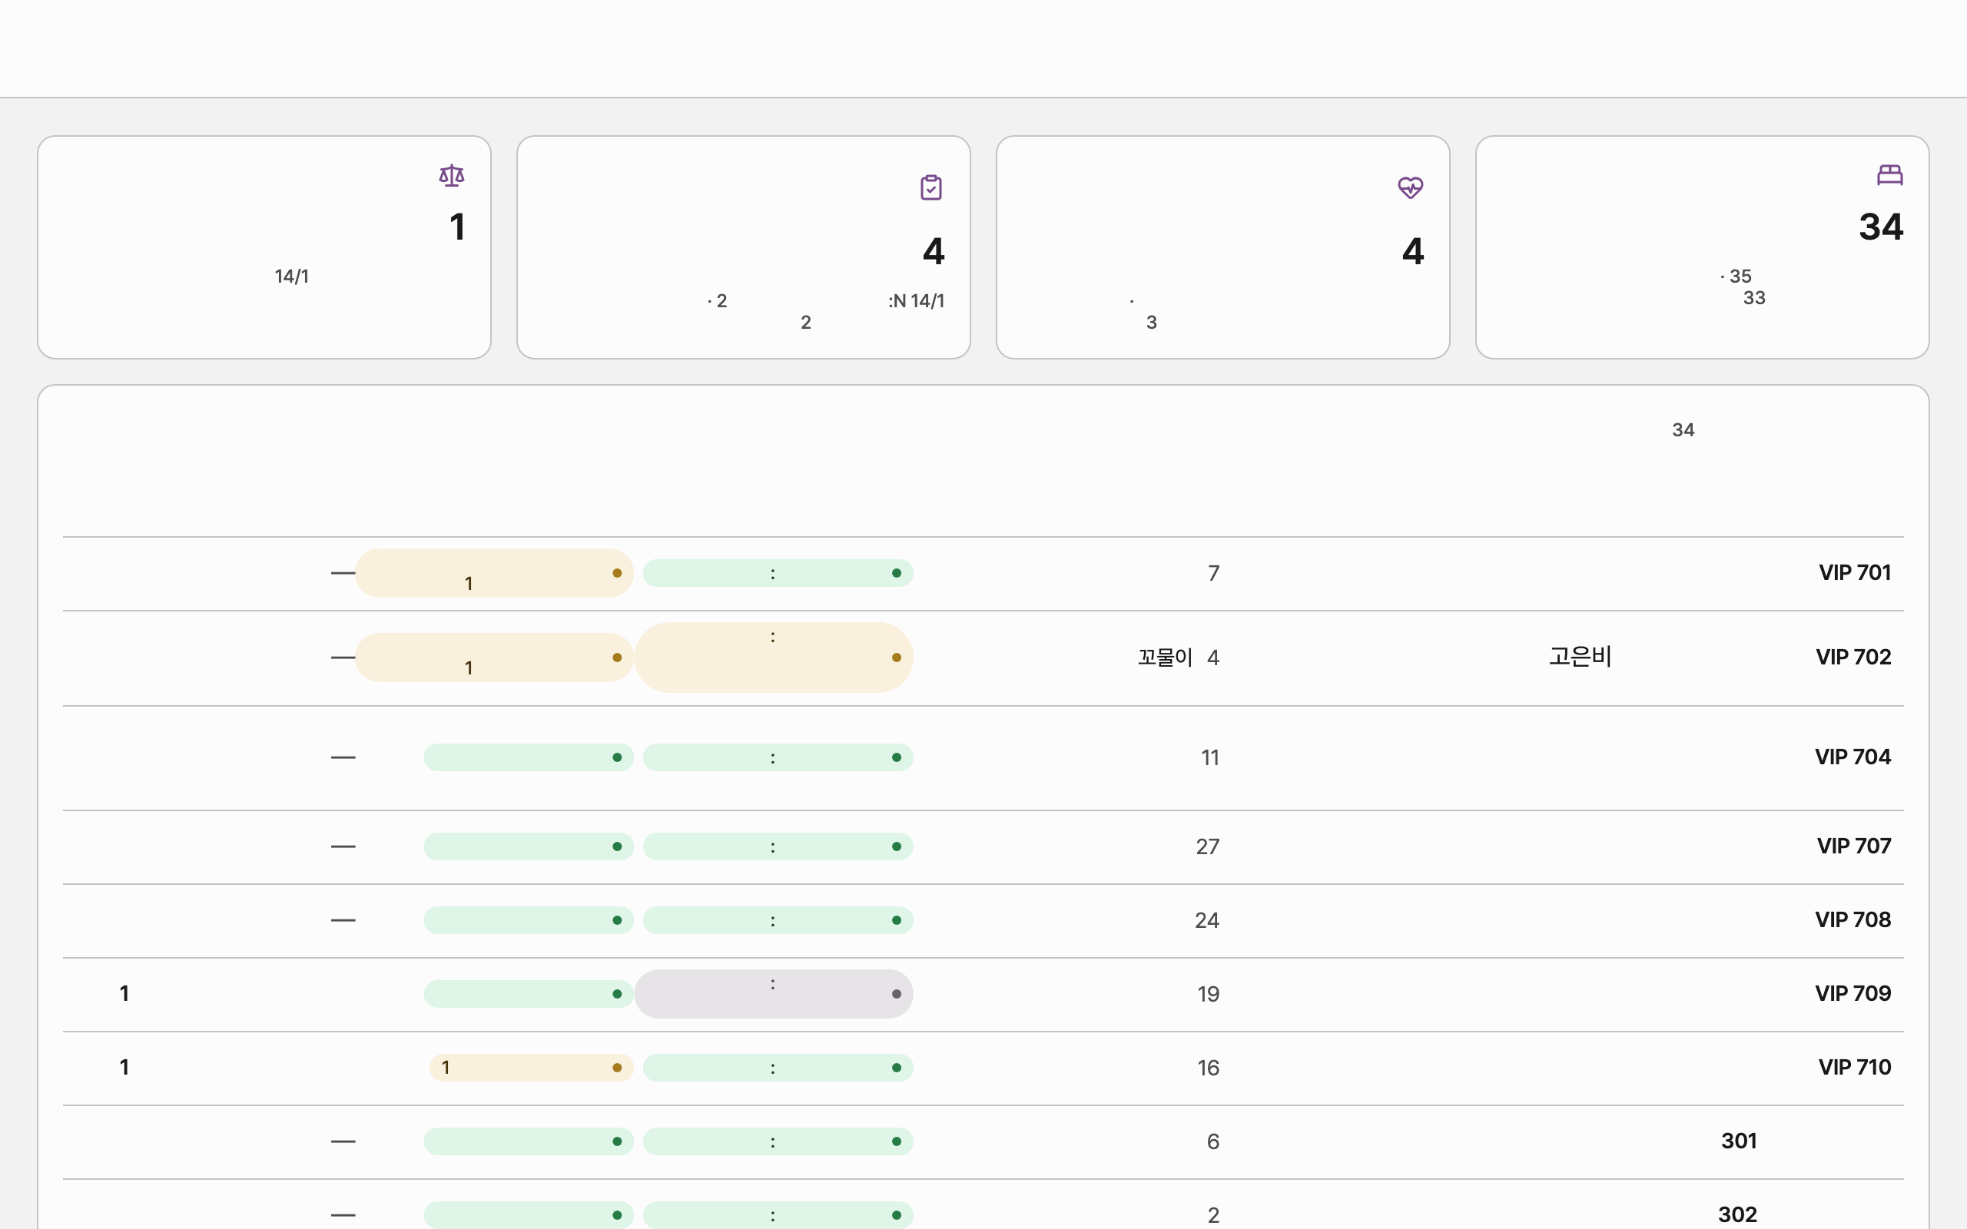Select the VIP 708 room label

coord(1853,920)
